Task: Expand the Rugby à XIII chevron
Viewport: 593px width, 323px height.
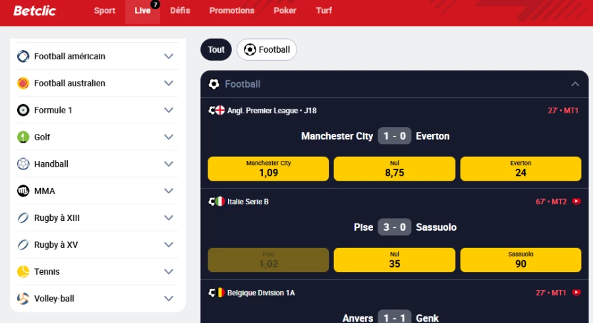Action: (x=169, y=218)
